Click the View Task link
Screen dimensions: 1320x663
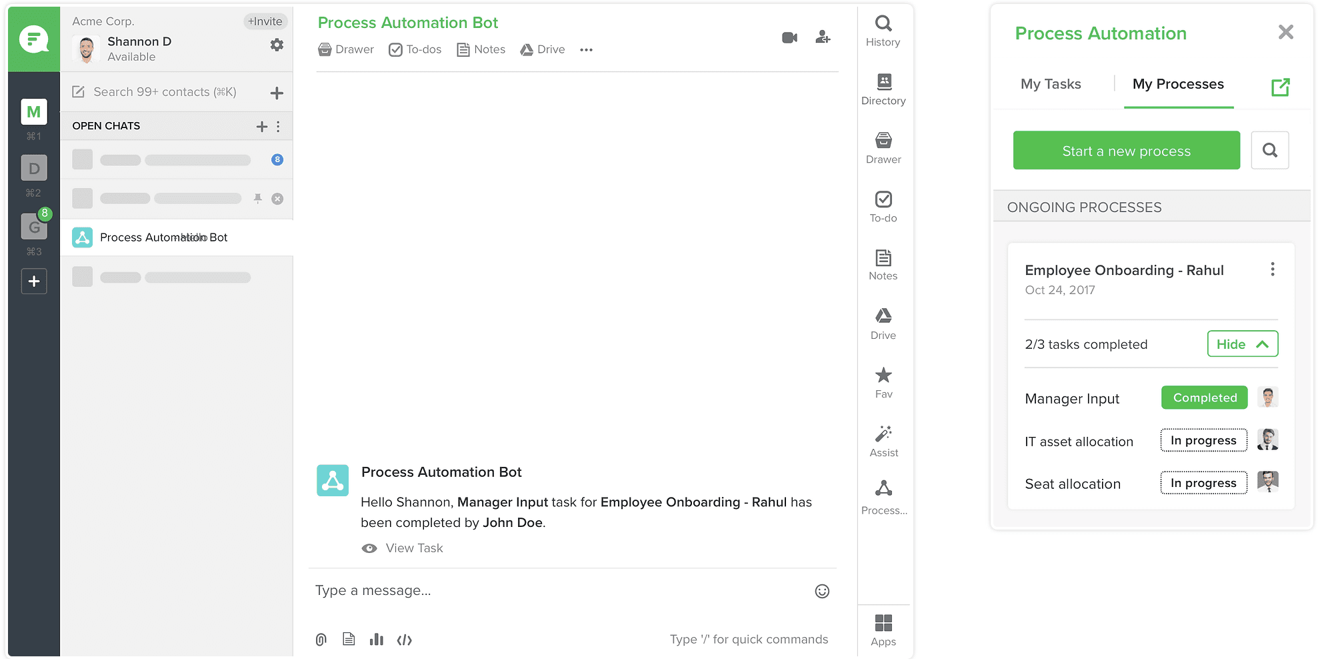(402, 548)
